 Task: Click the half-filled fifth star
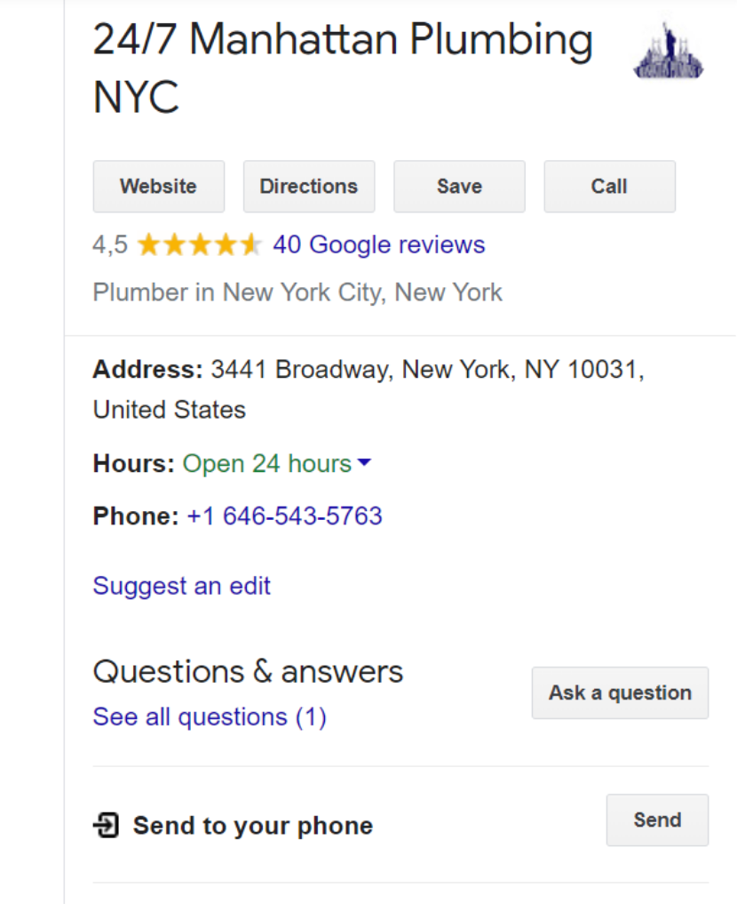pos(249,244)
